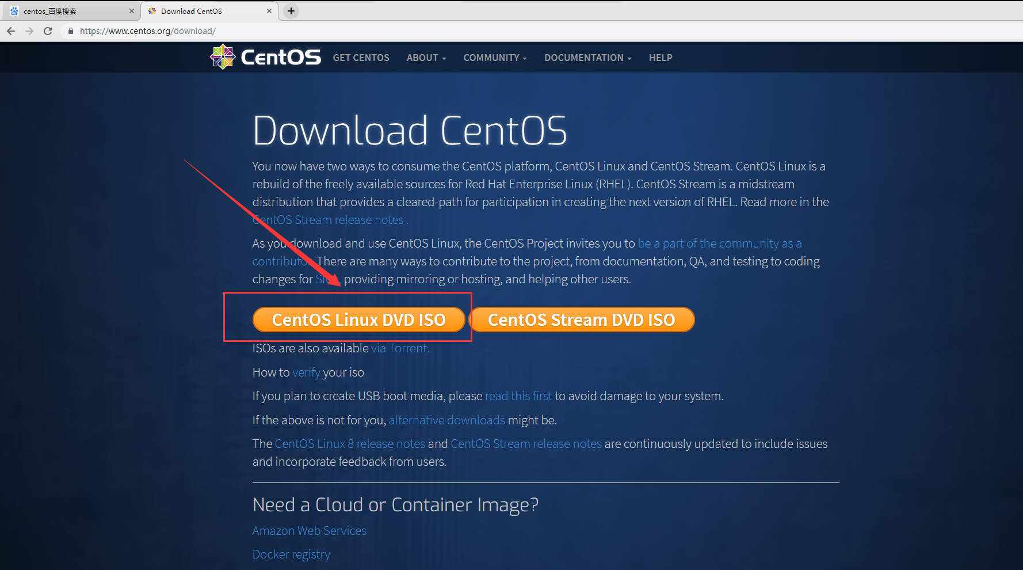Open the GET CENTOS menu item
Image resolution: width=1023 pixels, height=570 pixels.
point(361,58)
